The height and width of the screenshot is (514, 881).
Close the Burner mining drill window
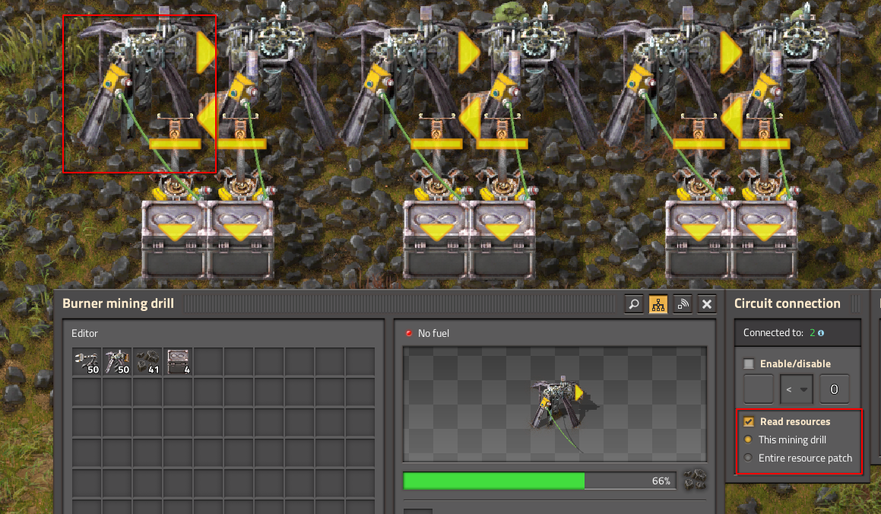707,304
